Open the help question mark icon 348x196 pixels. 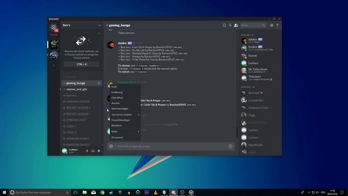click(277, 26)
